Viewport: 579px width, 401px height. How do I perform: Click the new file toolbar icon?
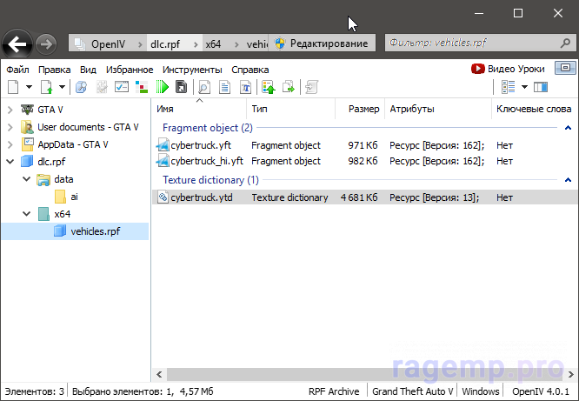(x=13, y=87)
